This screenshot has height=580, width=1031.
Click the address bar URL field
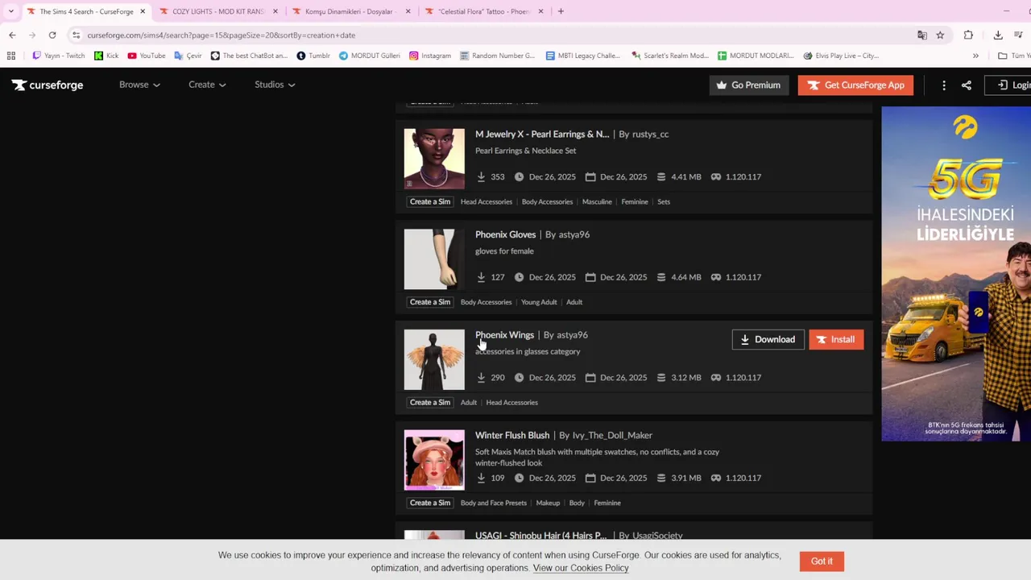pos(493,35)
